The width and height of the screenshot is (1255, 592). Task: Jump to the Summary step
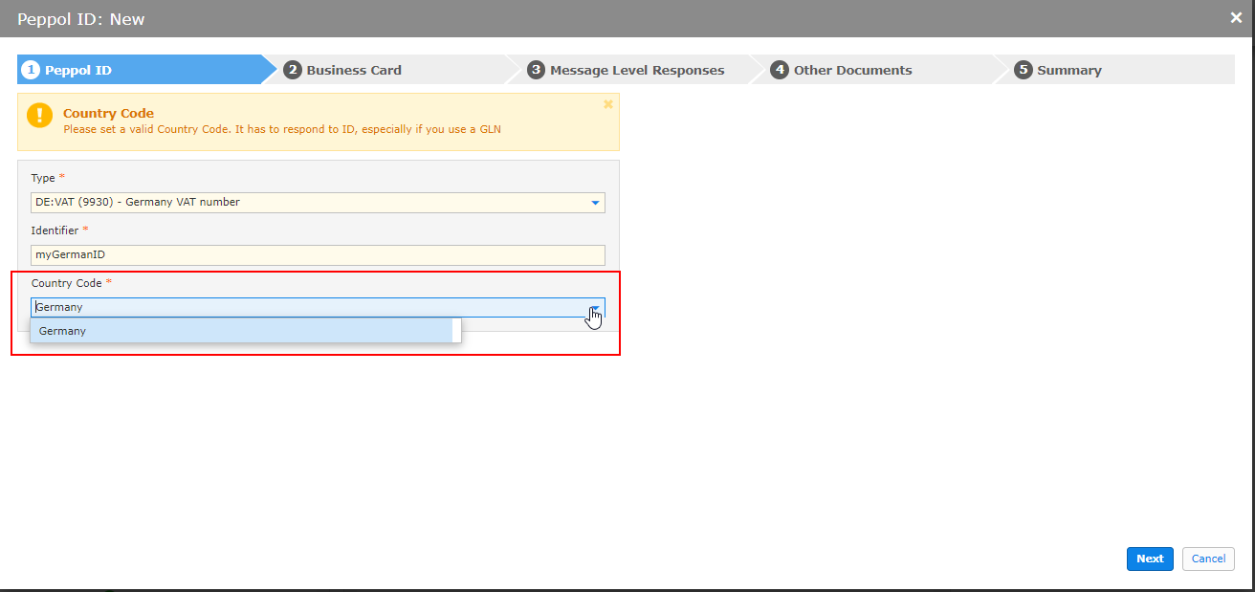pyautogui.click(x=1069, y=70)
